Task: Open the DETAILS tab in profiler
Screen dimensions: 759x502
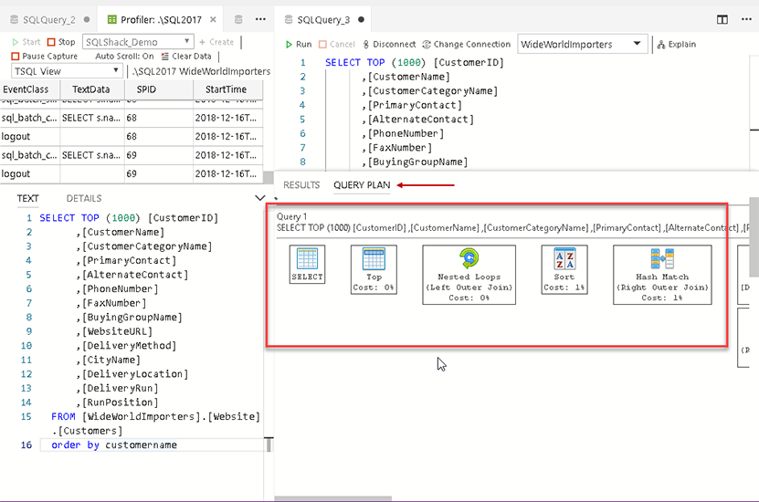Action: click(84, 198)
